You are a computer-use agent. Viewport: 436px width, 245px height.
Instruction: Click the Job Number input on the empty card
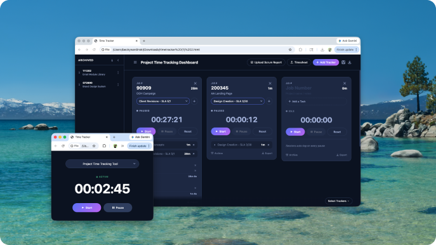[x=299, y=88]
